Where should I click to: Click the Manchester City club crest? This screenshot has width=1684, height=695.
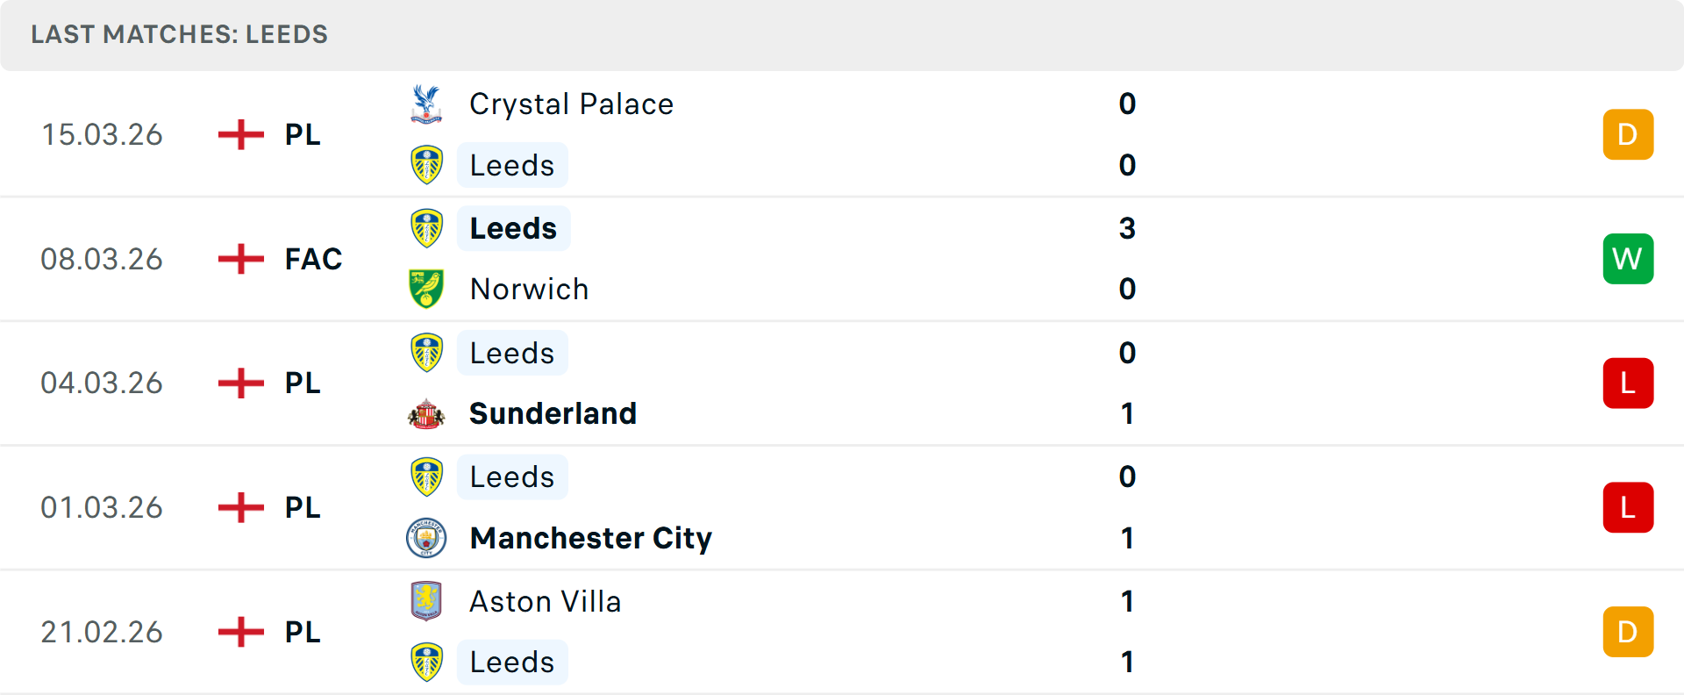[426, 538]
